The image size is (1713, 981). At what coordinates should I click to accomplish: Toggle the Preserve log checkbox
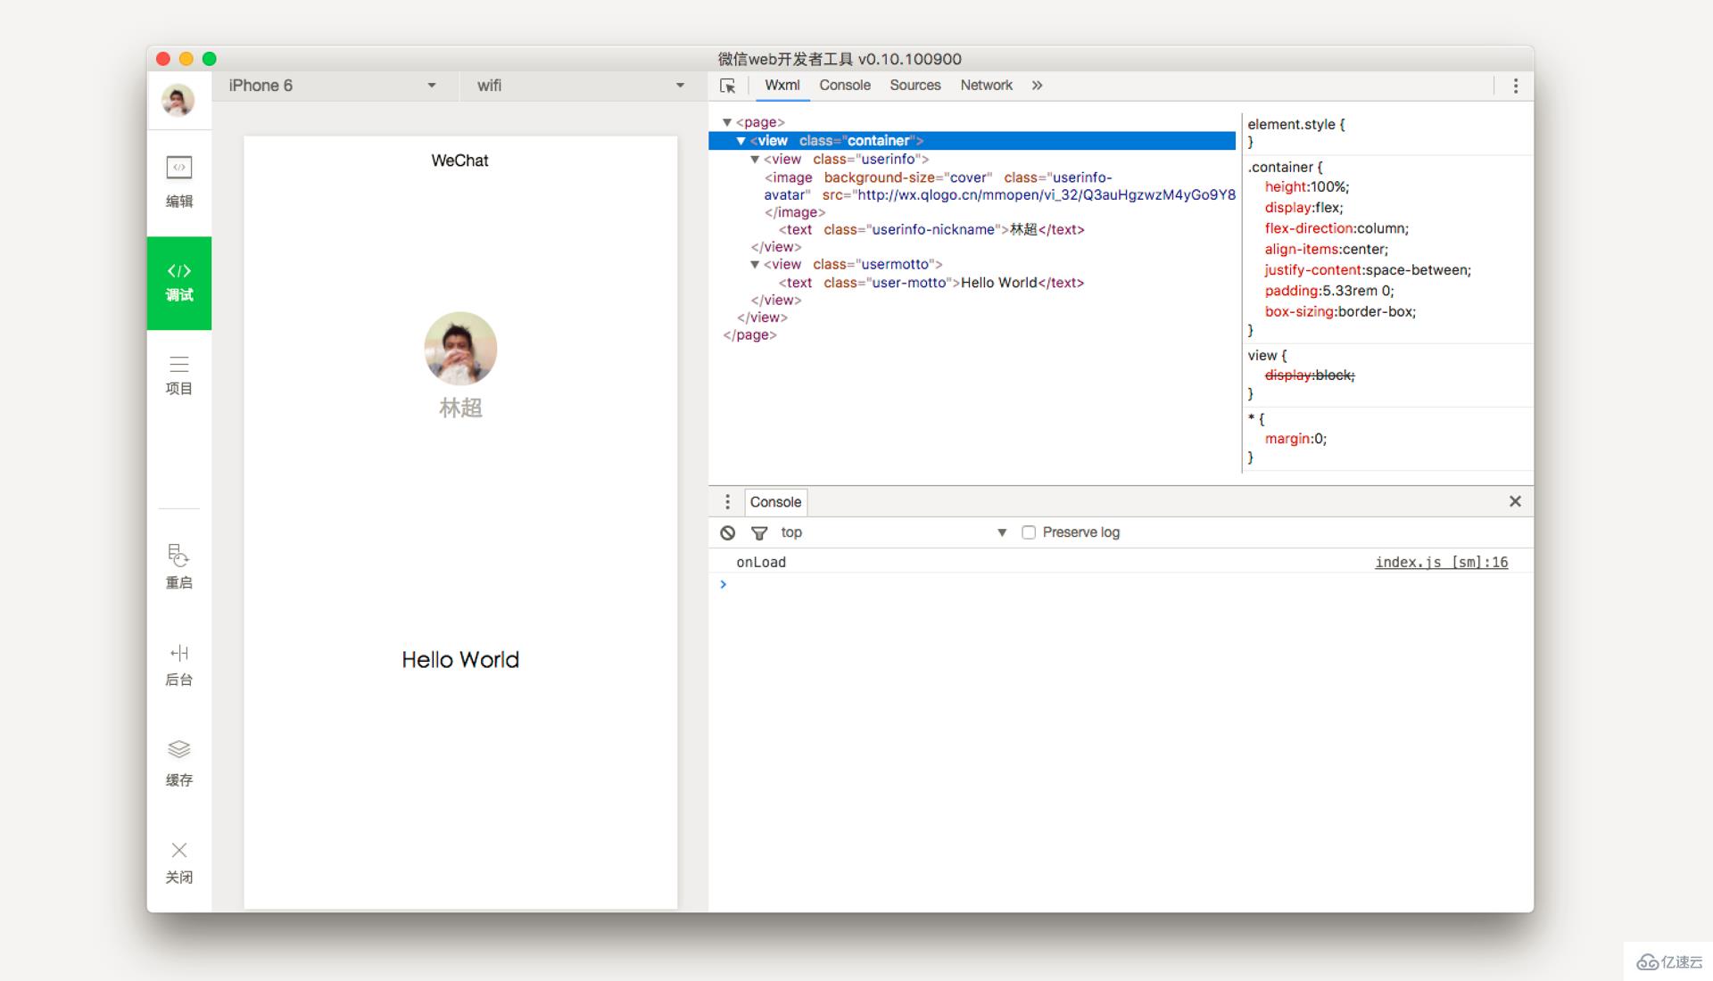(x=1030, y=532)
